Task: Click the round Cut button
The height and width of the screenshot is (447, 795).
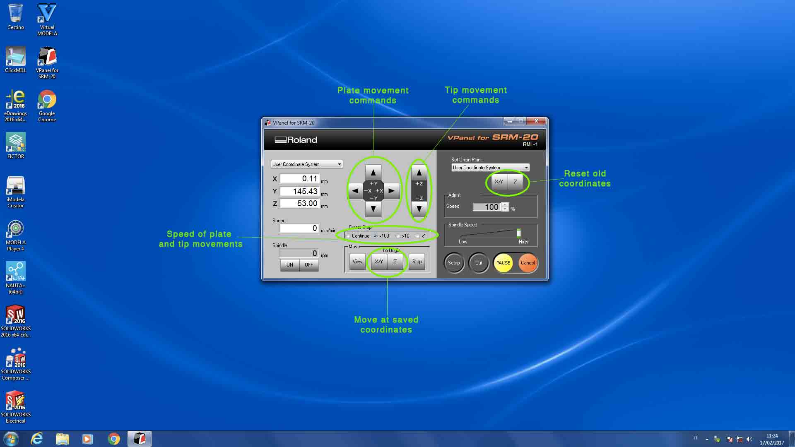Action: click(479, 263)
